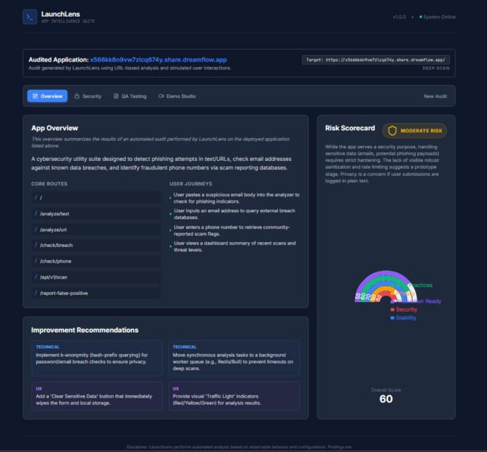Open the audited application dreamflow.app link

point(159,60)
